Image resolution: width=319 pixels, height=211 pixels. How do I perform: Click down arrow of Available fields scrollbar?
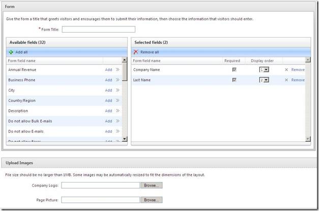tap(125, 138)
